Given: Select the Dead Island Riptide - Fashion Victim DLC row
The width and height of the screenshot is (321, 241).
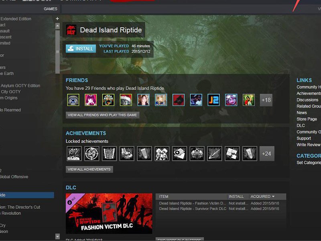Looking at the screenshot, I should [221, 203].
